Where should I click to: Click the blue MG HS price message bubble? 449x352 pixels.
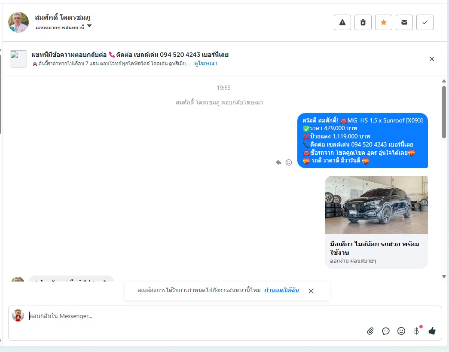(x=363, y=141)
